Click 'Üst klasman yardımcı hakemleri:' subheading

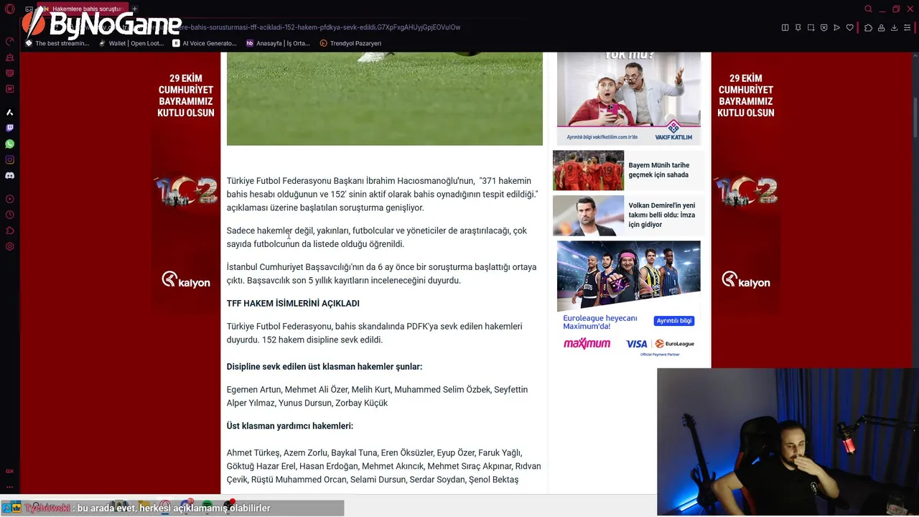coord(290,426)
